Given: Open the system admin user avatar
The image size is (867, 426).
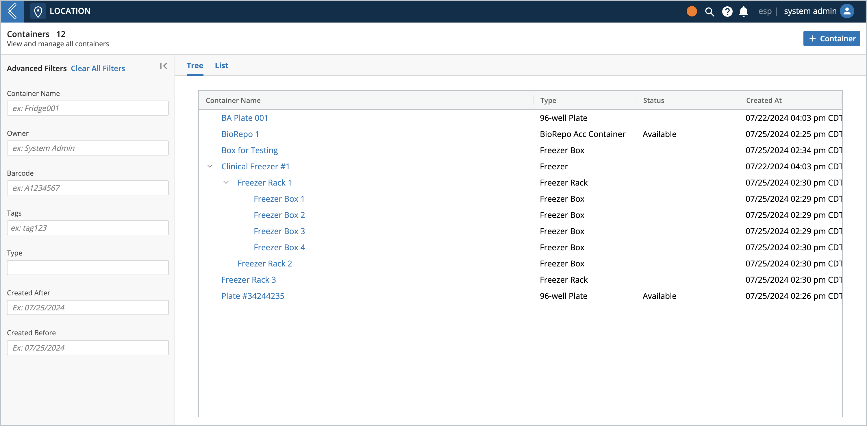Looking at the screenshot, I should tap(847, 11).
